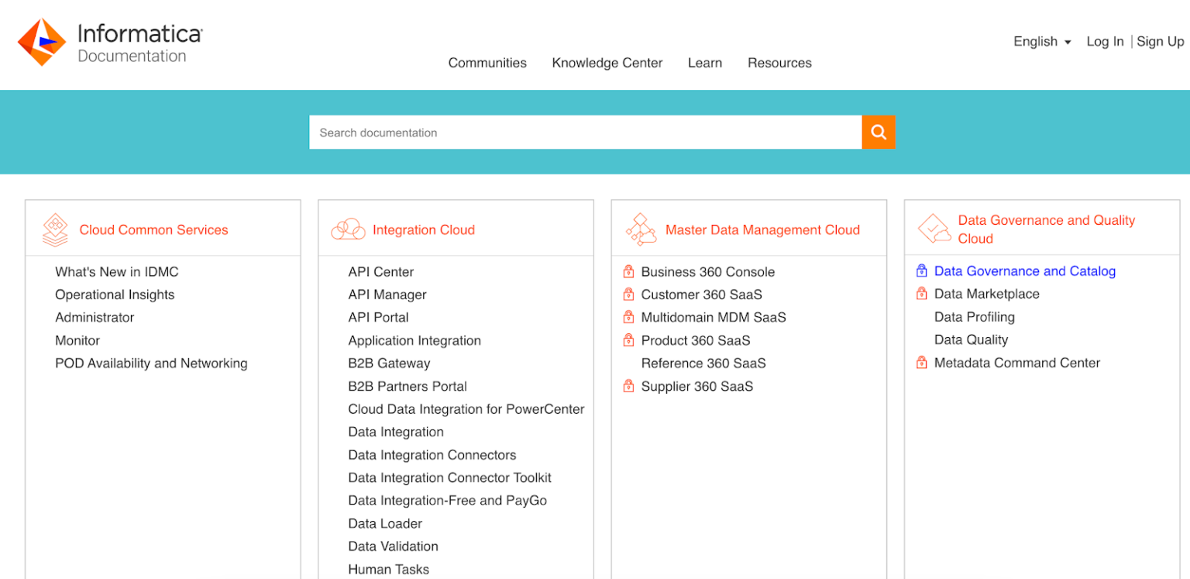Viewport: 1190px width, 579px height.
Task: Open the Communities menu
Action: (x=487, y=63)
